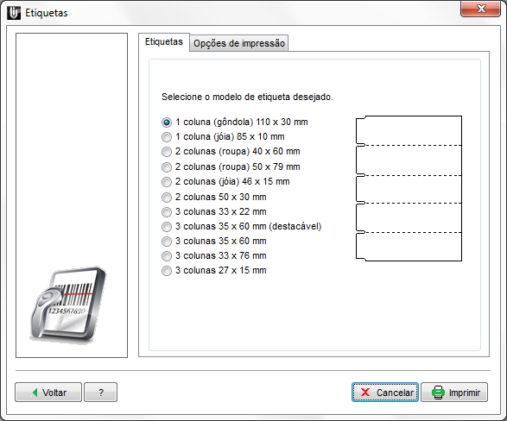Click the barcode scanner illustration
The width and height of the screenshot is (507, 421).
68,305
